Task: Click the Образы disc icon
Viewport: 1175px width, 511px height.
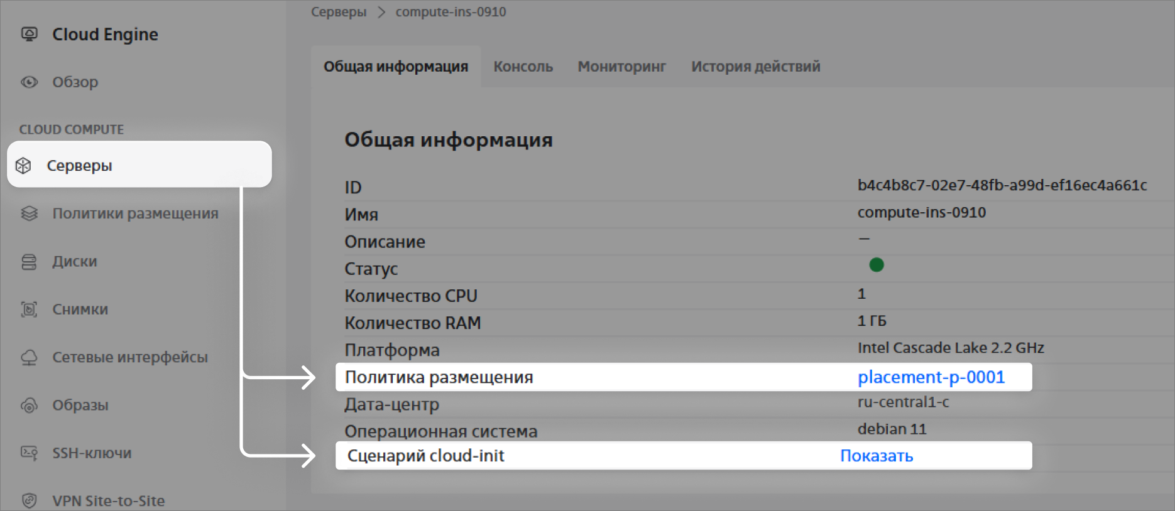Action: click(x=30, y=406)
